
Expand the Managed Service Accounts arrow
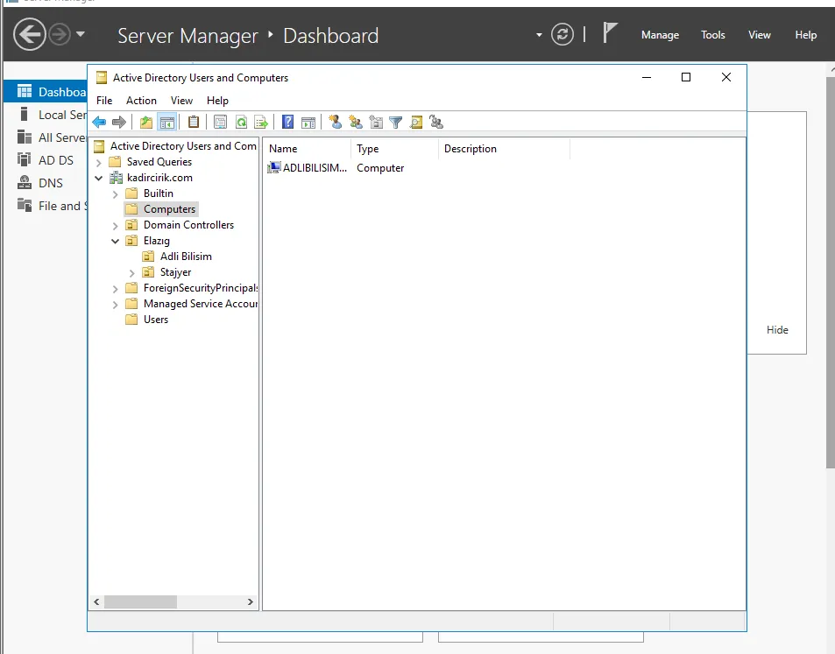click(x=115, y=305)
